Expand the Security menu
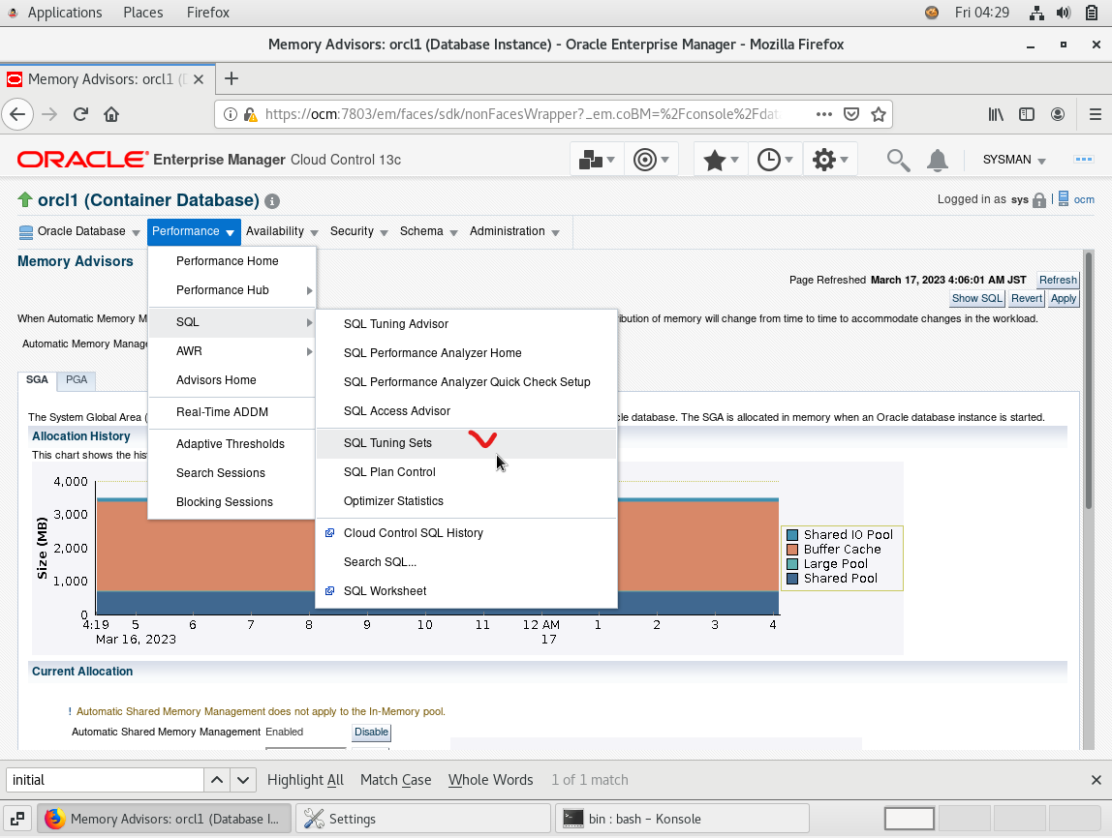Viewport: 1112px width, 838px height. pos(358,231)
